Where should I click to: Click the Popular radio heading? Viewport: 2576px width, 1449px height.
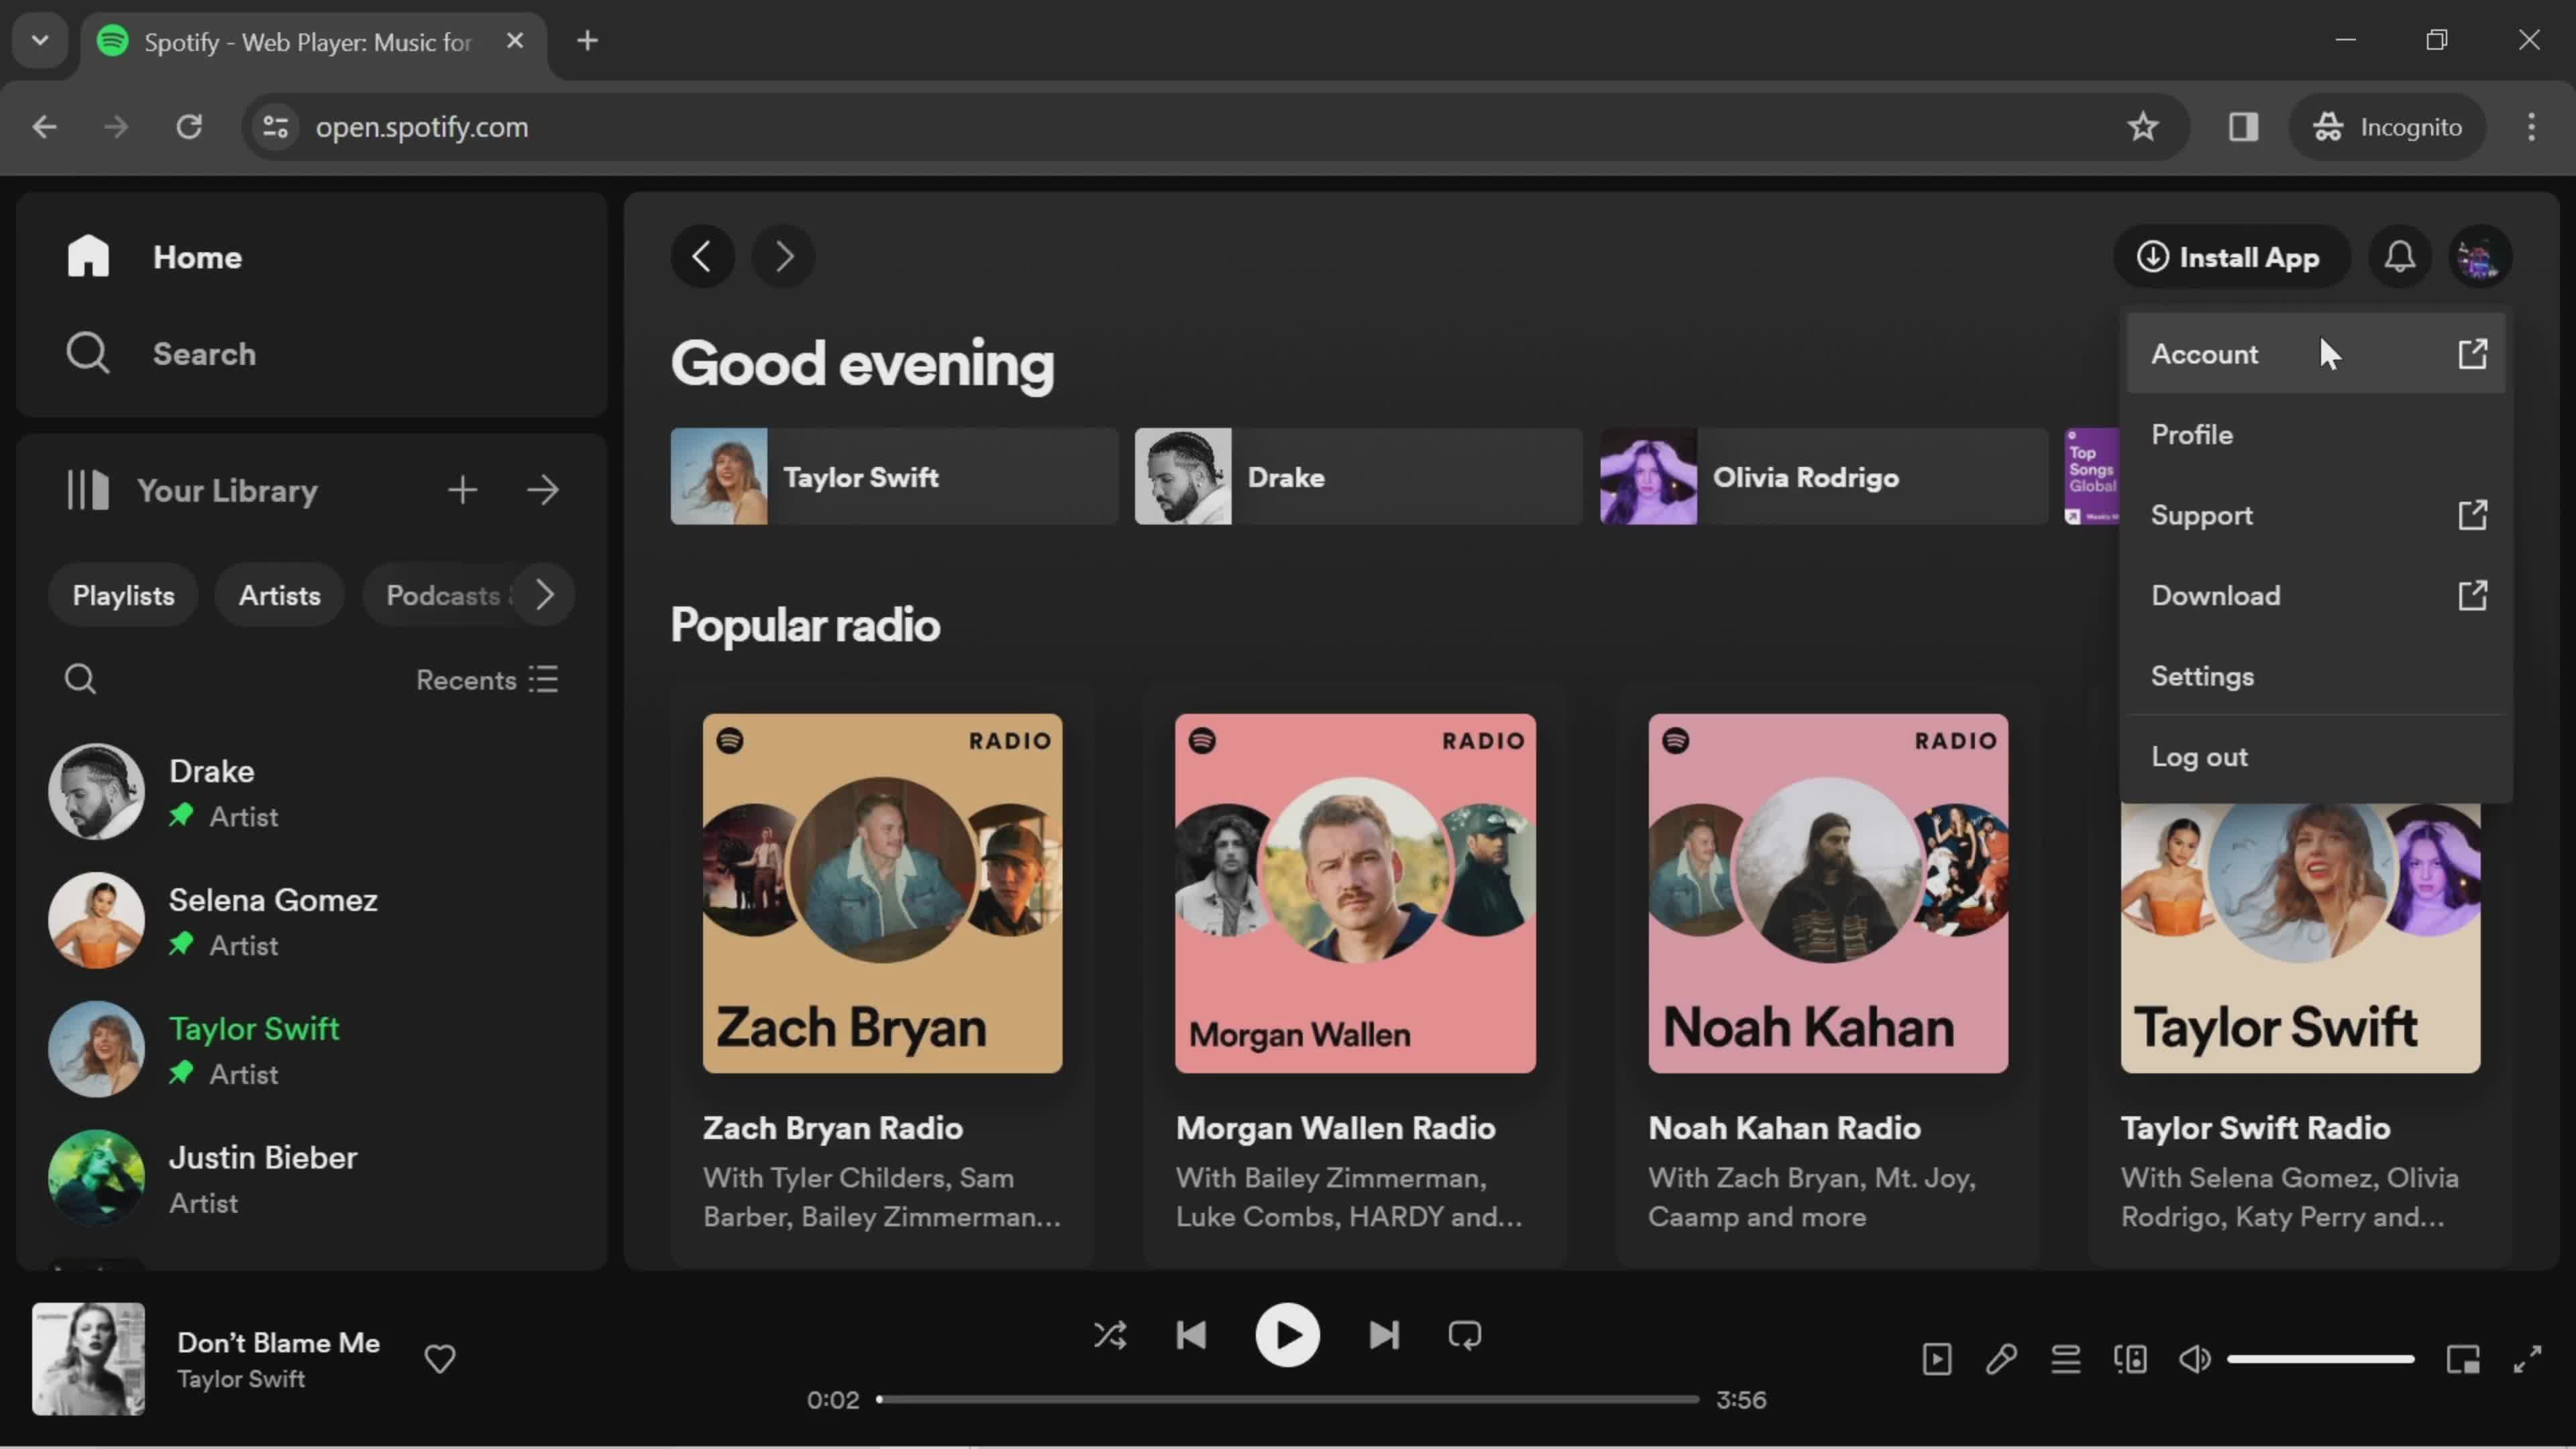tap(805, 626)
